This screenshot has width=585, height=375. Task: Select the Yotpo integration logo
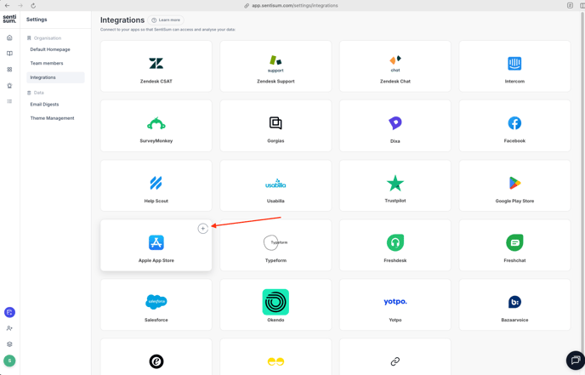pyautogui.click(x=395, y=302)
